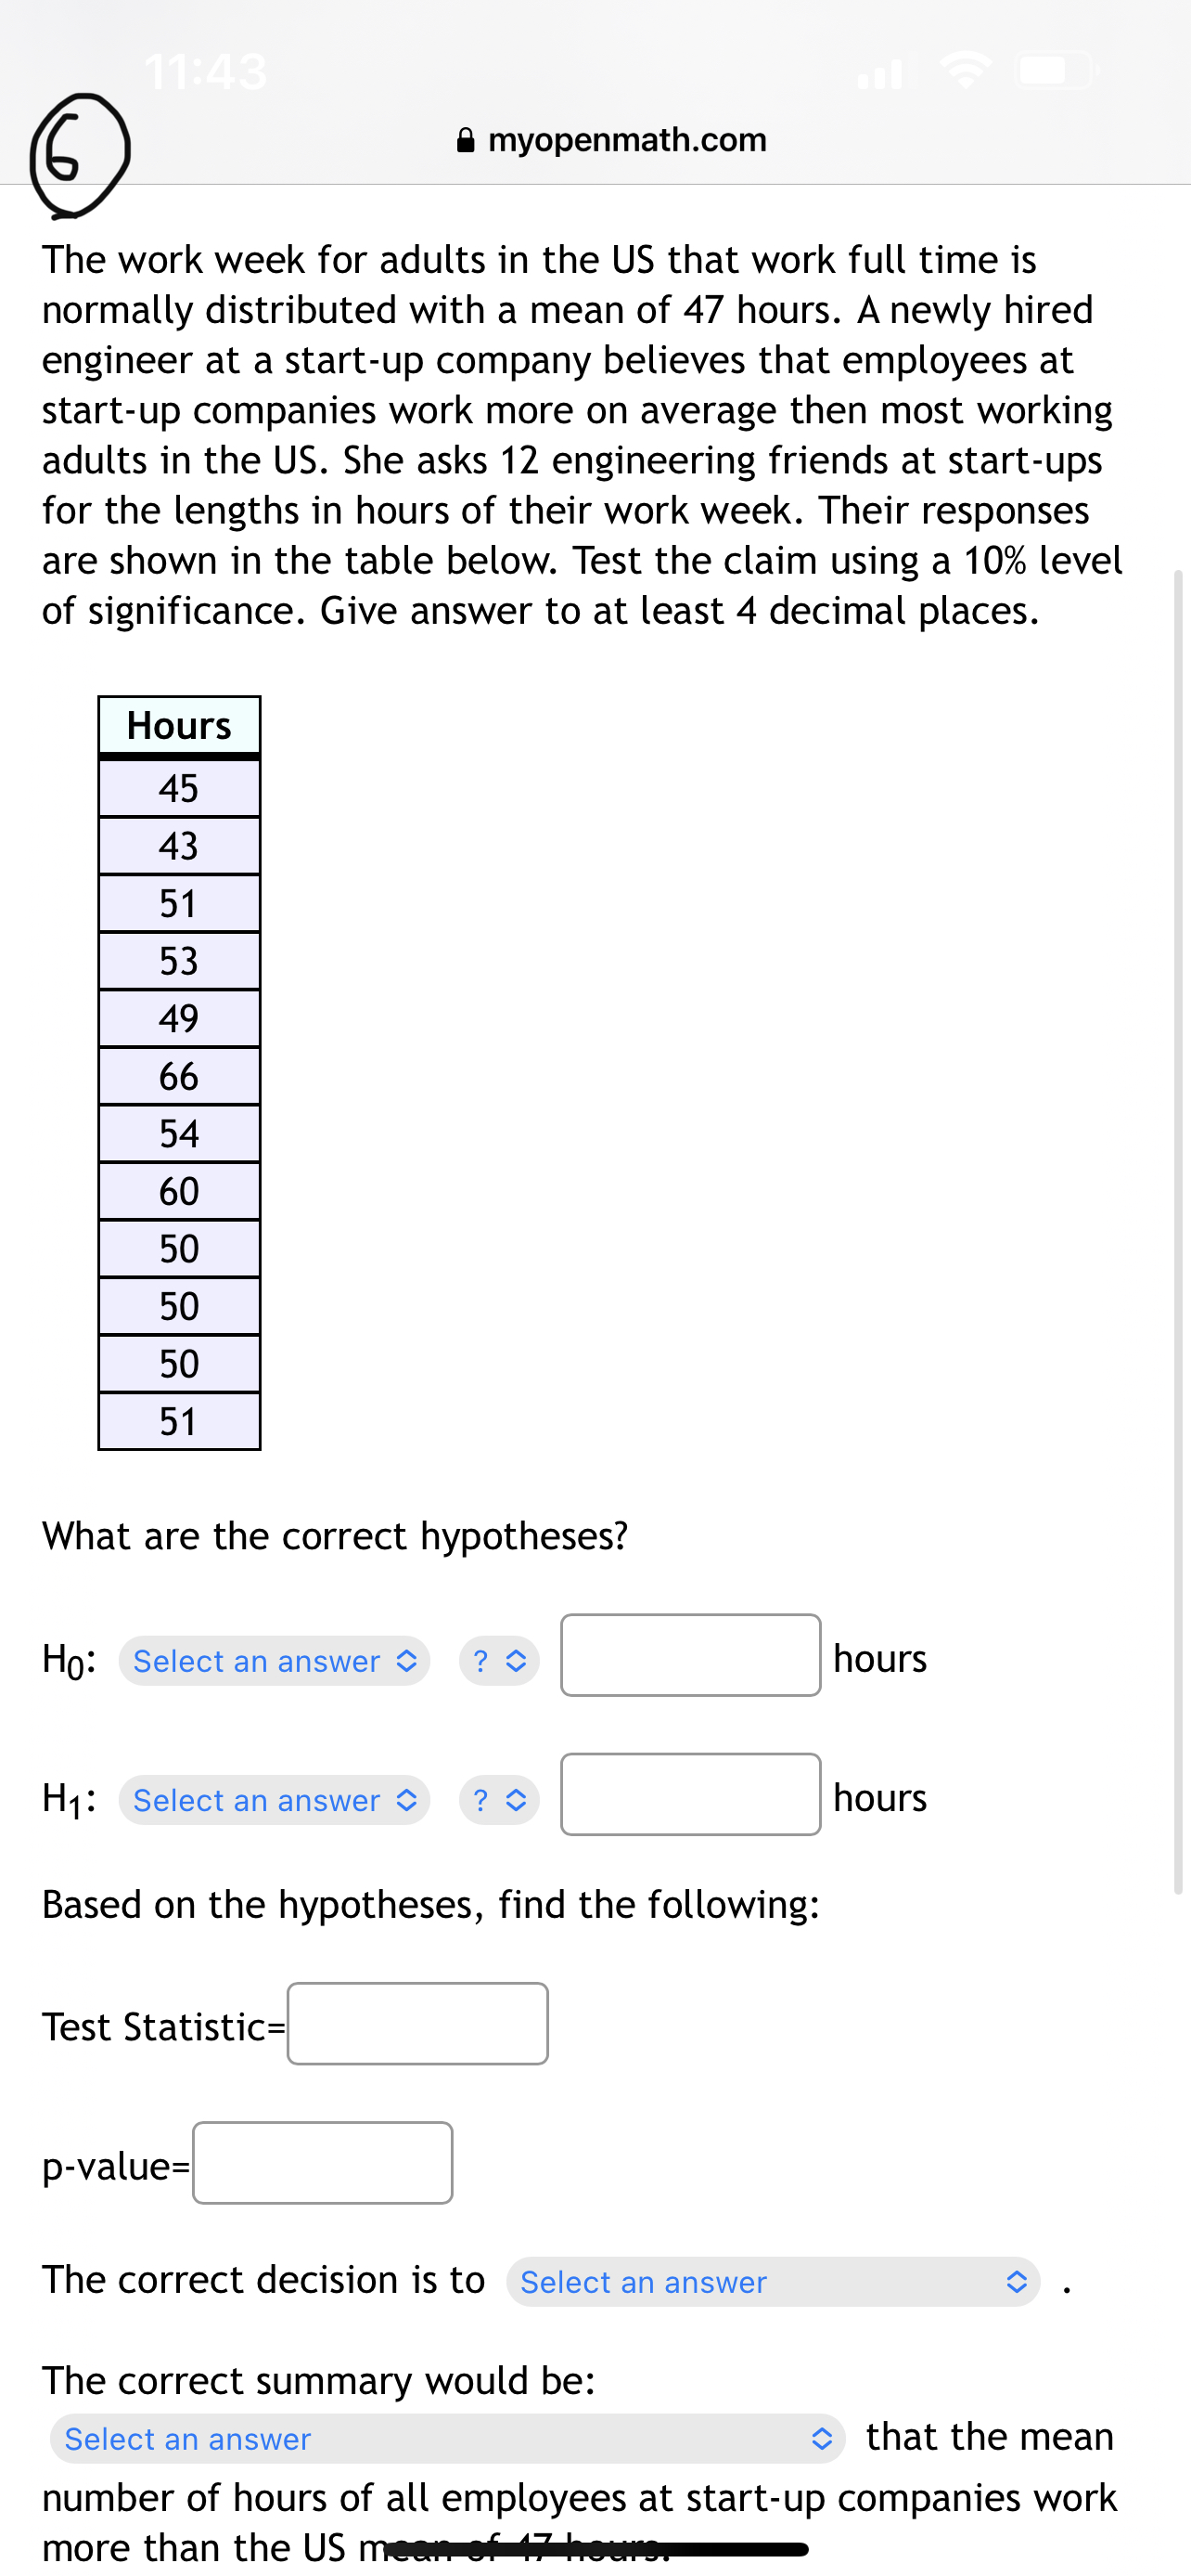Screen dimensions: 1191x2576
Task: Tap the clock showing 11:43
Action: point(204,70)
